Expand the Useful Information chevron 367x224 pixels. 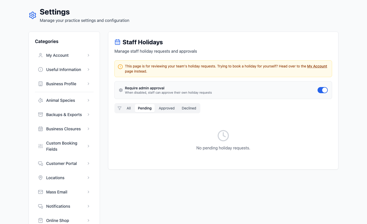(x=88, y=69)
